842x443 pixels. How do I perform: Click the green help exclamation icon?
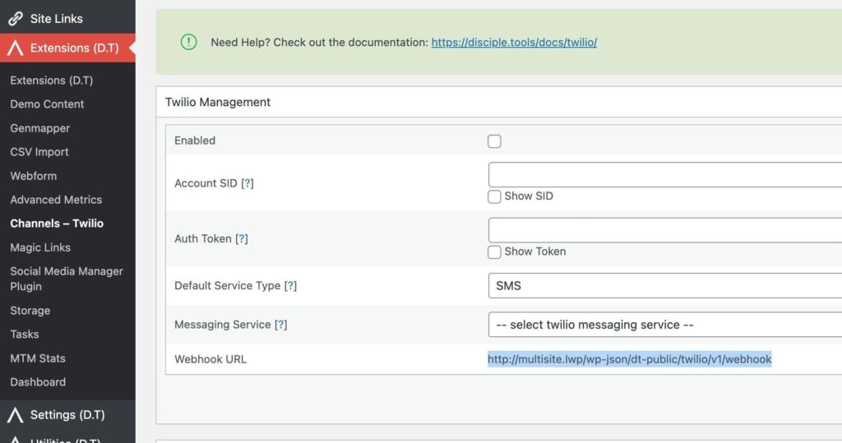pyautogui.click(x=188, y=42)
